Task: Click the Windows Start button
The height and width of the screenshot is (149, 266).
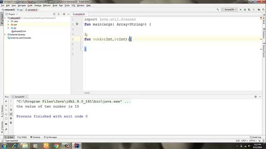Action: (4, 146)
